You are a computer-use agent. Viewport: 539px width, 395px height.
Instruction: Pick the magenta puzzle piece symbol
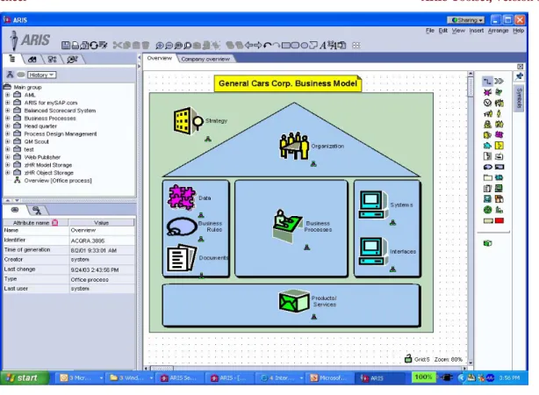click(x=499, y=135)
